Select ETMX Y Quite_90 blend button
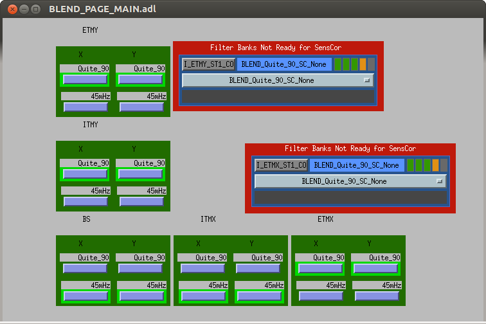486x324 pixels. point(376,269)
